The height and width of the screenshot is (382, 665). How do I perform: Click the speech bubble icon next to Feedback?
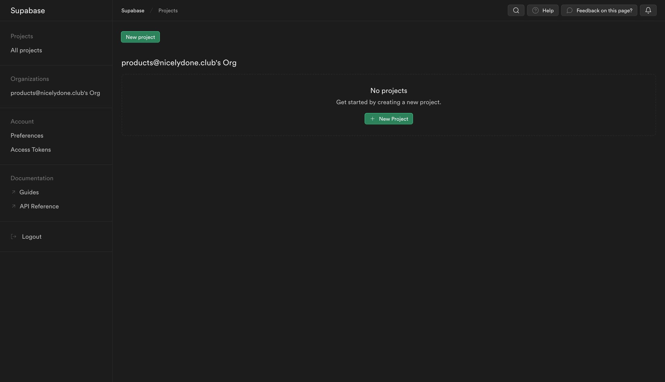[x=570, y=10]
